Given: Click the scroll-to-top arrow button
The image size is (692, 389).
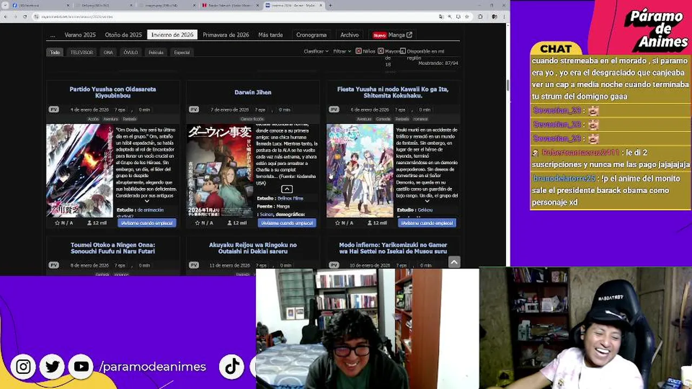Looking at the screenshot, I should pos(454,262).
